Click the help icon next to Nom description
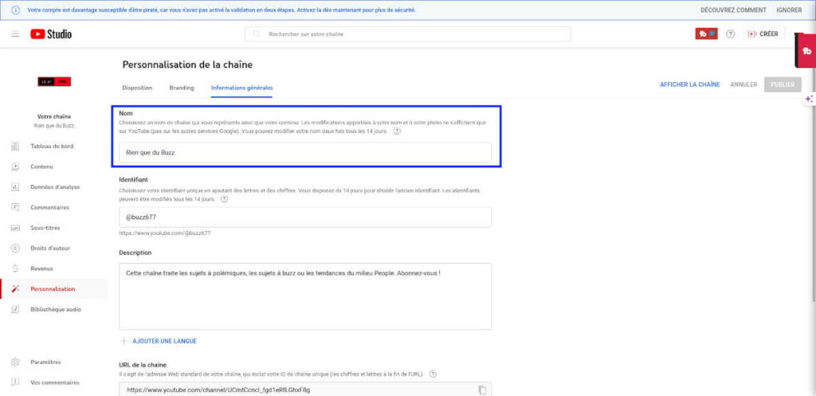The width and height of the screenshot is (816, 396). (397, 131)
